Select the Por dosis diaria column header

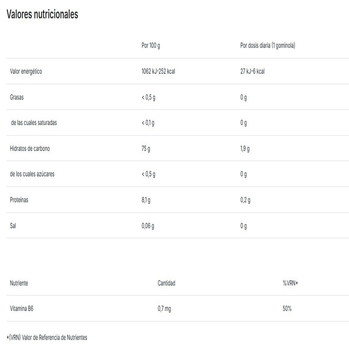(x=268, y=46)
